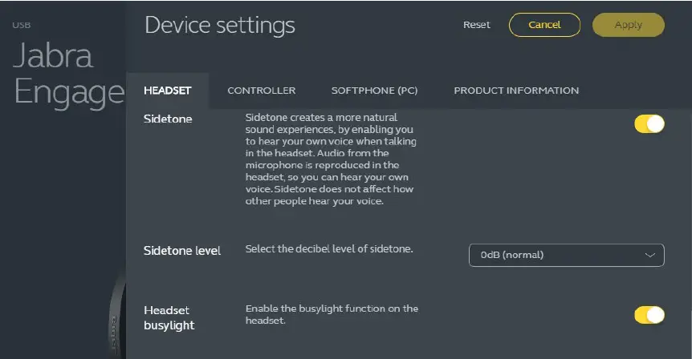Go to the PRODUCT INFORMATION tab

[x=515, y=91]
